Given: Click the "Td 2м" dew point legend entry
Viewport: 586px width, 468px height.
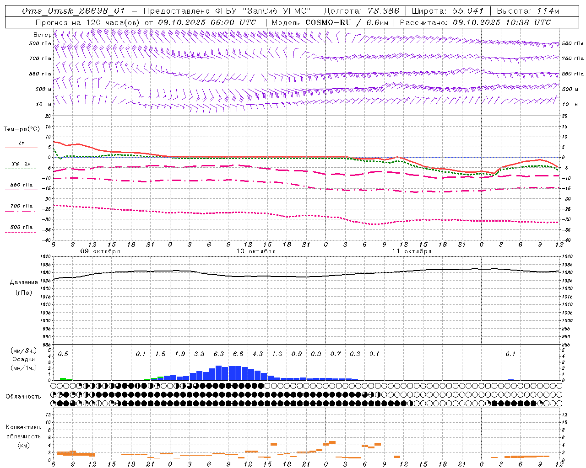Looking at the screenshot, I should [21, 164].
